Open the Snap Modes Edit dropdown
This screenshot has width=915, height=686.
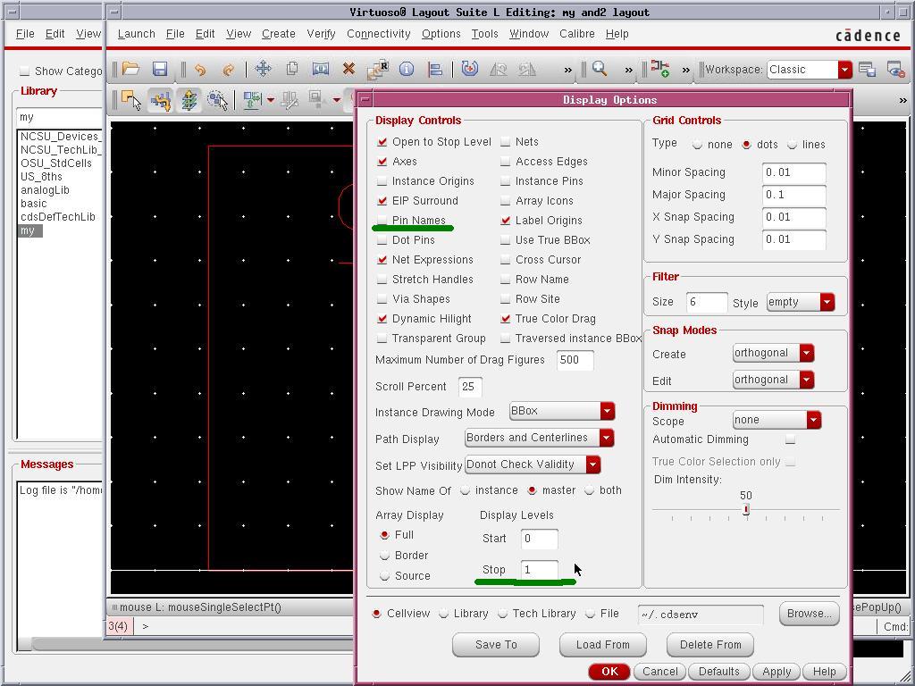point(773,380)
